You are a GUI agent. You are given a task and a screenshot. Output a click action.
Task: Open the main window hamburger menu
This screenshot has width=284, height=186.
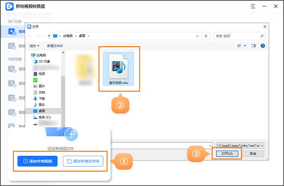pyautogui.click(x=253, y=6)
